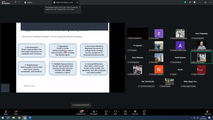The width and height of the screenshot is (213, 120).
Task: Click the Leave room button
Action: (208, 112)
